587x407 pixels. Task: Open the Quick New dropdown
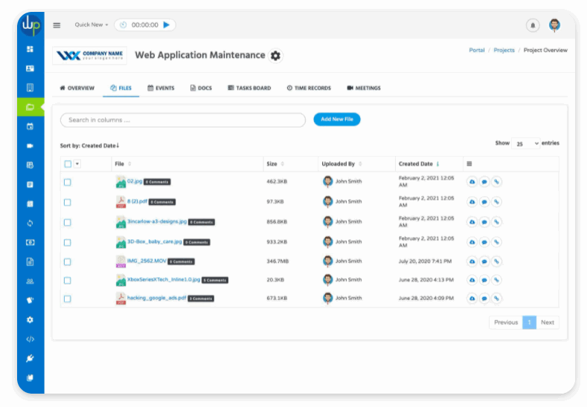click(x=92, y=25)
